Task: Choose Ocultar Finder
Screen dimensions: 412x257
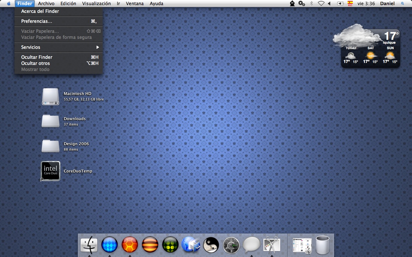Action: click(59, 57)
